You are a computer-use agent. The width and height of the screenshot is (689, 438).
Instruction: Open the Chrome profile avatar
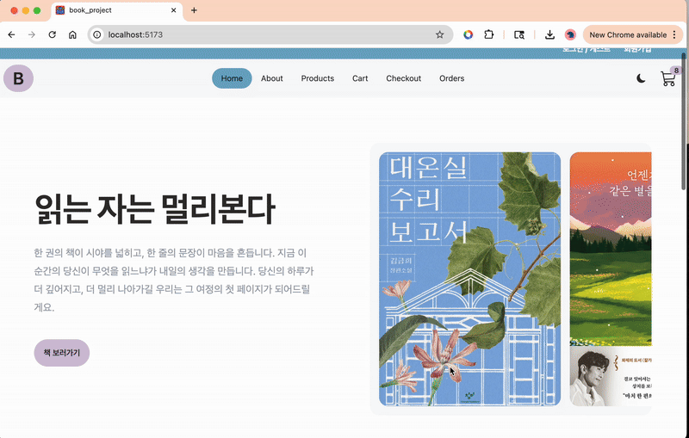point(570,34)
